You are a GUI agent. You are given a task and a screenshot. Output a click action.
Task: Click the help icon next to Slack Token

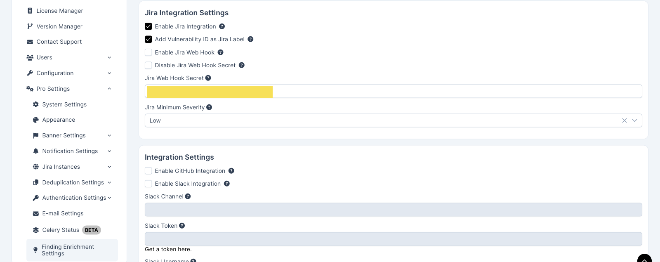pyautogui.click(x=182, y=226)
